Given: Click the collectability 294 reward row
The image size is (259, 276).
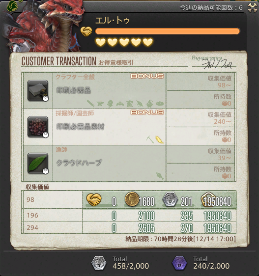Looking at the screenshot, I should (x=130, y=227).
